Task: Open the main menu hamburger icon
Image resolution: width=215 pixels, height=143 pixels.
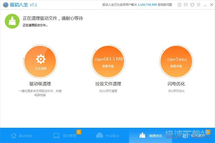Action: pyautogui.click(x=199, y=5)
